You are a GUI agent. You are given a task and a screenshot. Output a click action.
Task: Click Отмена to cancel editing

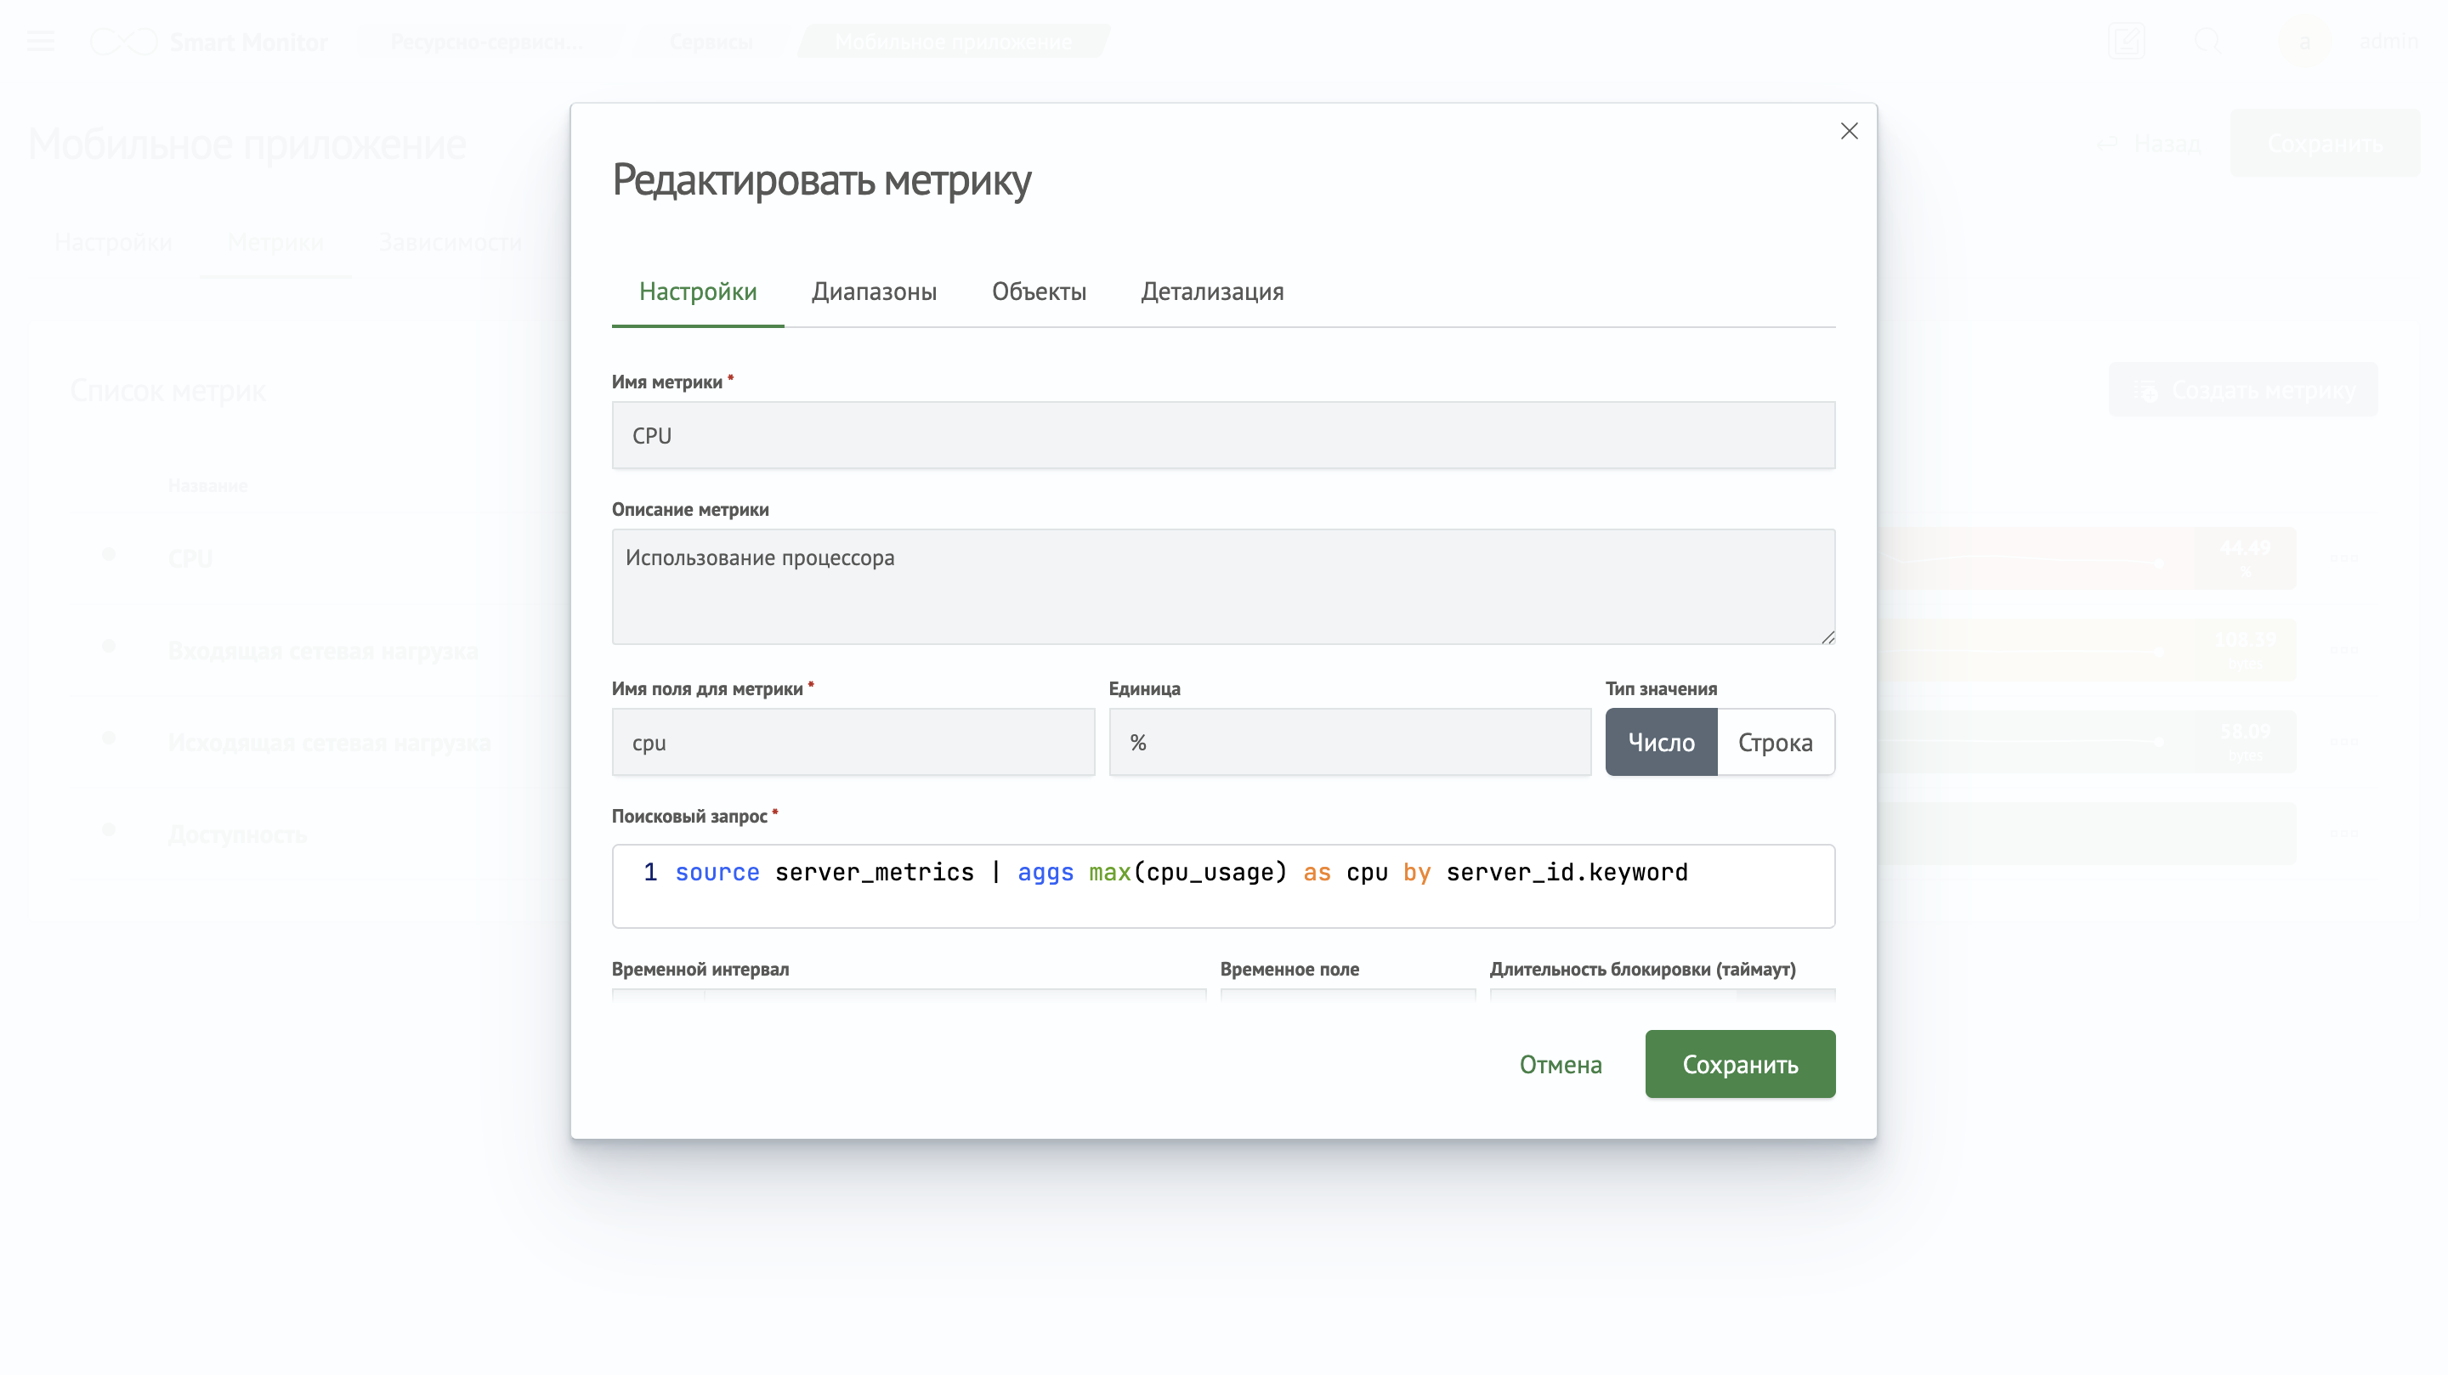pyautogui.click(x=1561, y=1064)
